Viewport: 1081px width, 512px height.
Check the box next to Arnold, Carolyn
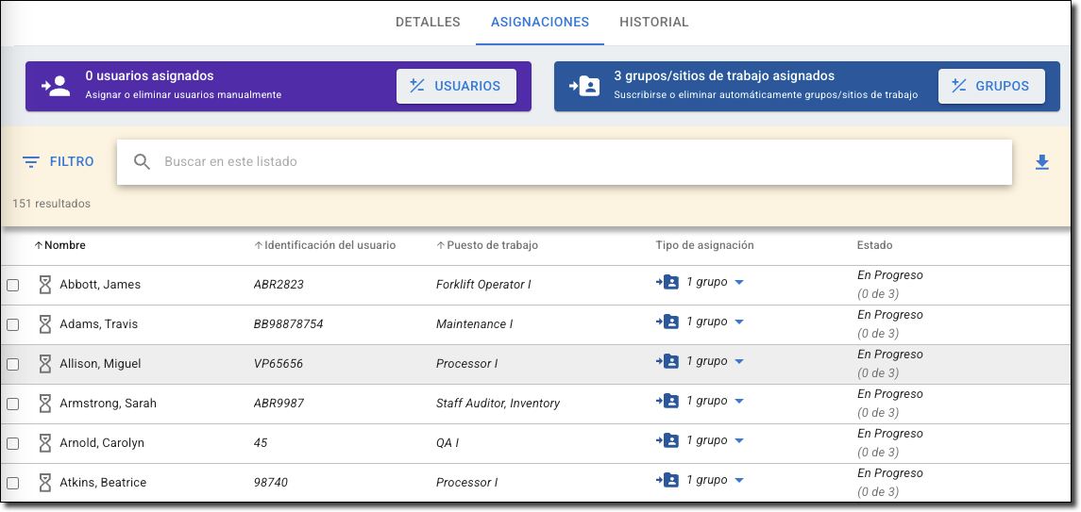(13, 443)
